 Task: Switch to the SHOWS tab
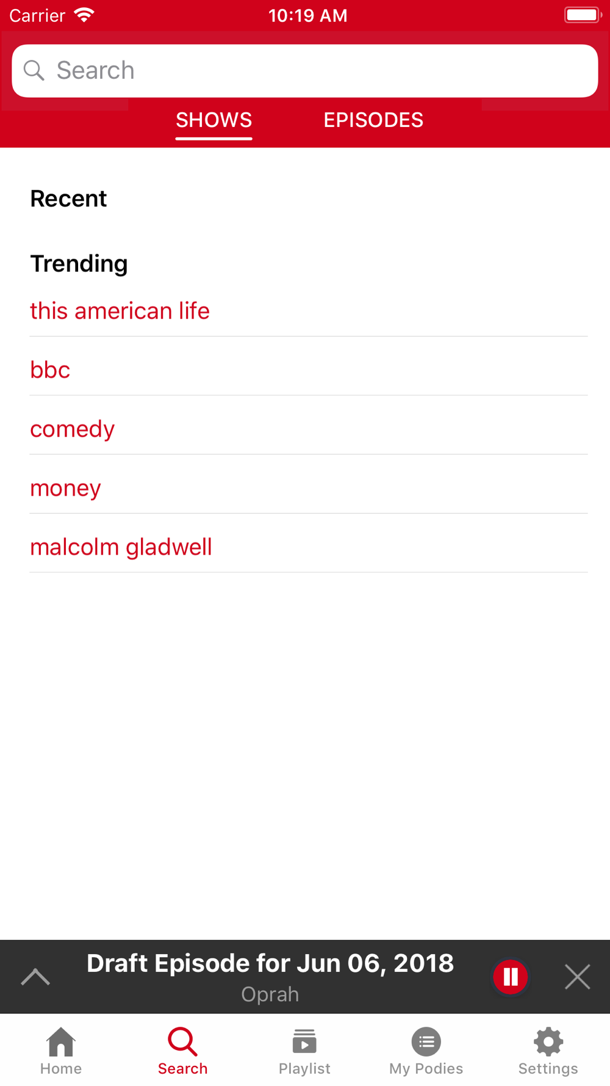[214, 120]
